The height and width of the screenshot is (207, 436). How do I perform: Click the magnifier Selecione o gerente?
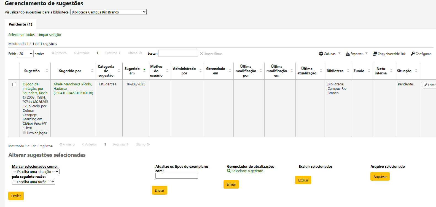[229, 171]
